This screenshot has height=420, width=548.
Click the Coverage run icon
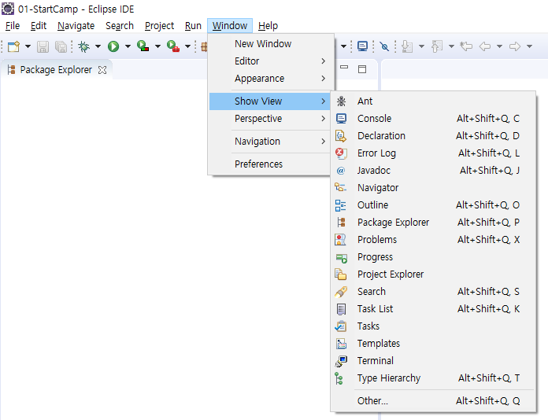click(x=143, y=46)
